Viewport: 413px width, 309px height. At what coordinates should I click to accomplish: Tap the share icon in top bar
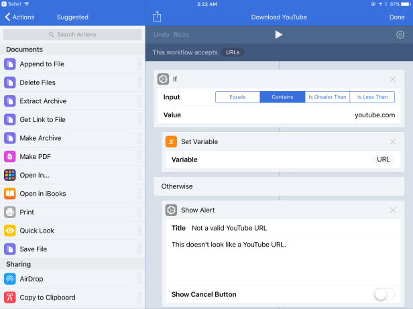[x=157, y=17]
